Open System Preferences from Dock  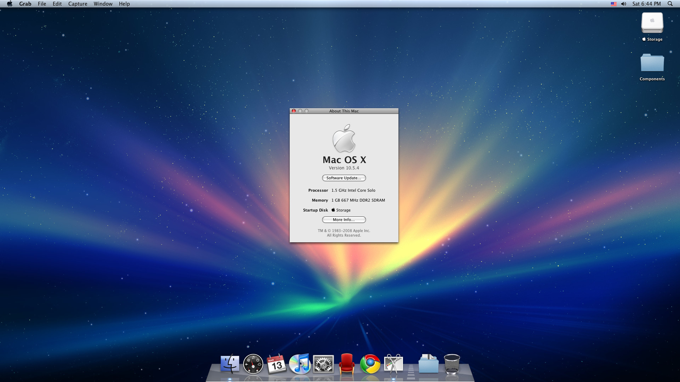pos(323,364)
